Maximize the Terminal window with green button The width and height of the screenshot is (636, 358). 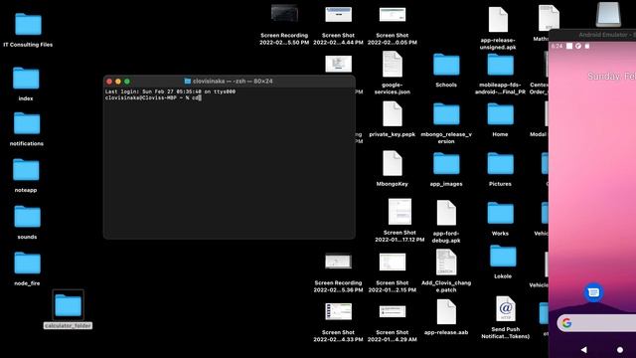[127, 82]
